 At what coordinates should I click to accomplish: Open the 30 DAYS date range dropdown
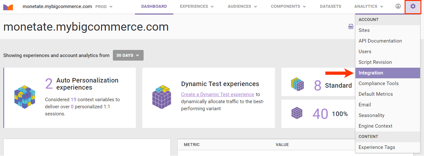coord(128,55)
